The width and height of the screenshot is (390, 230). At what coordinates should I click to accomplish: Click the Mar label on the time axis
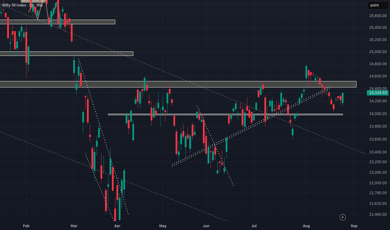[74, 226]
